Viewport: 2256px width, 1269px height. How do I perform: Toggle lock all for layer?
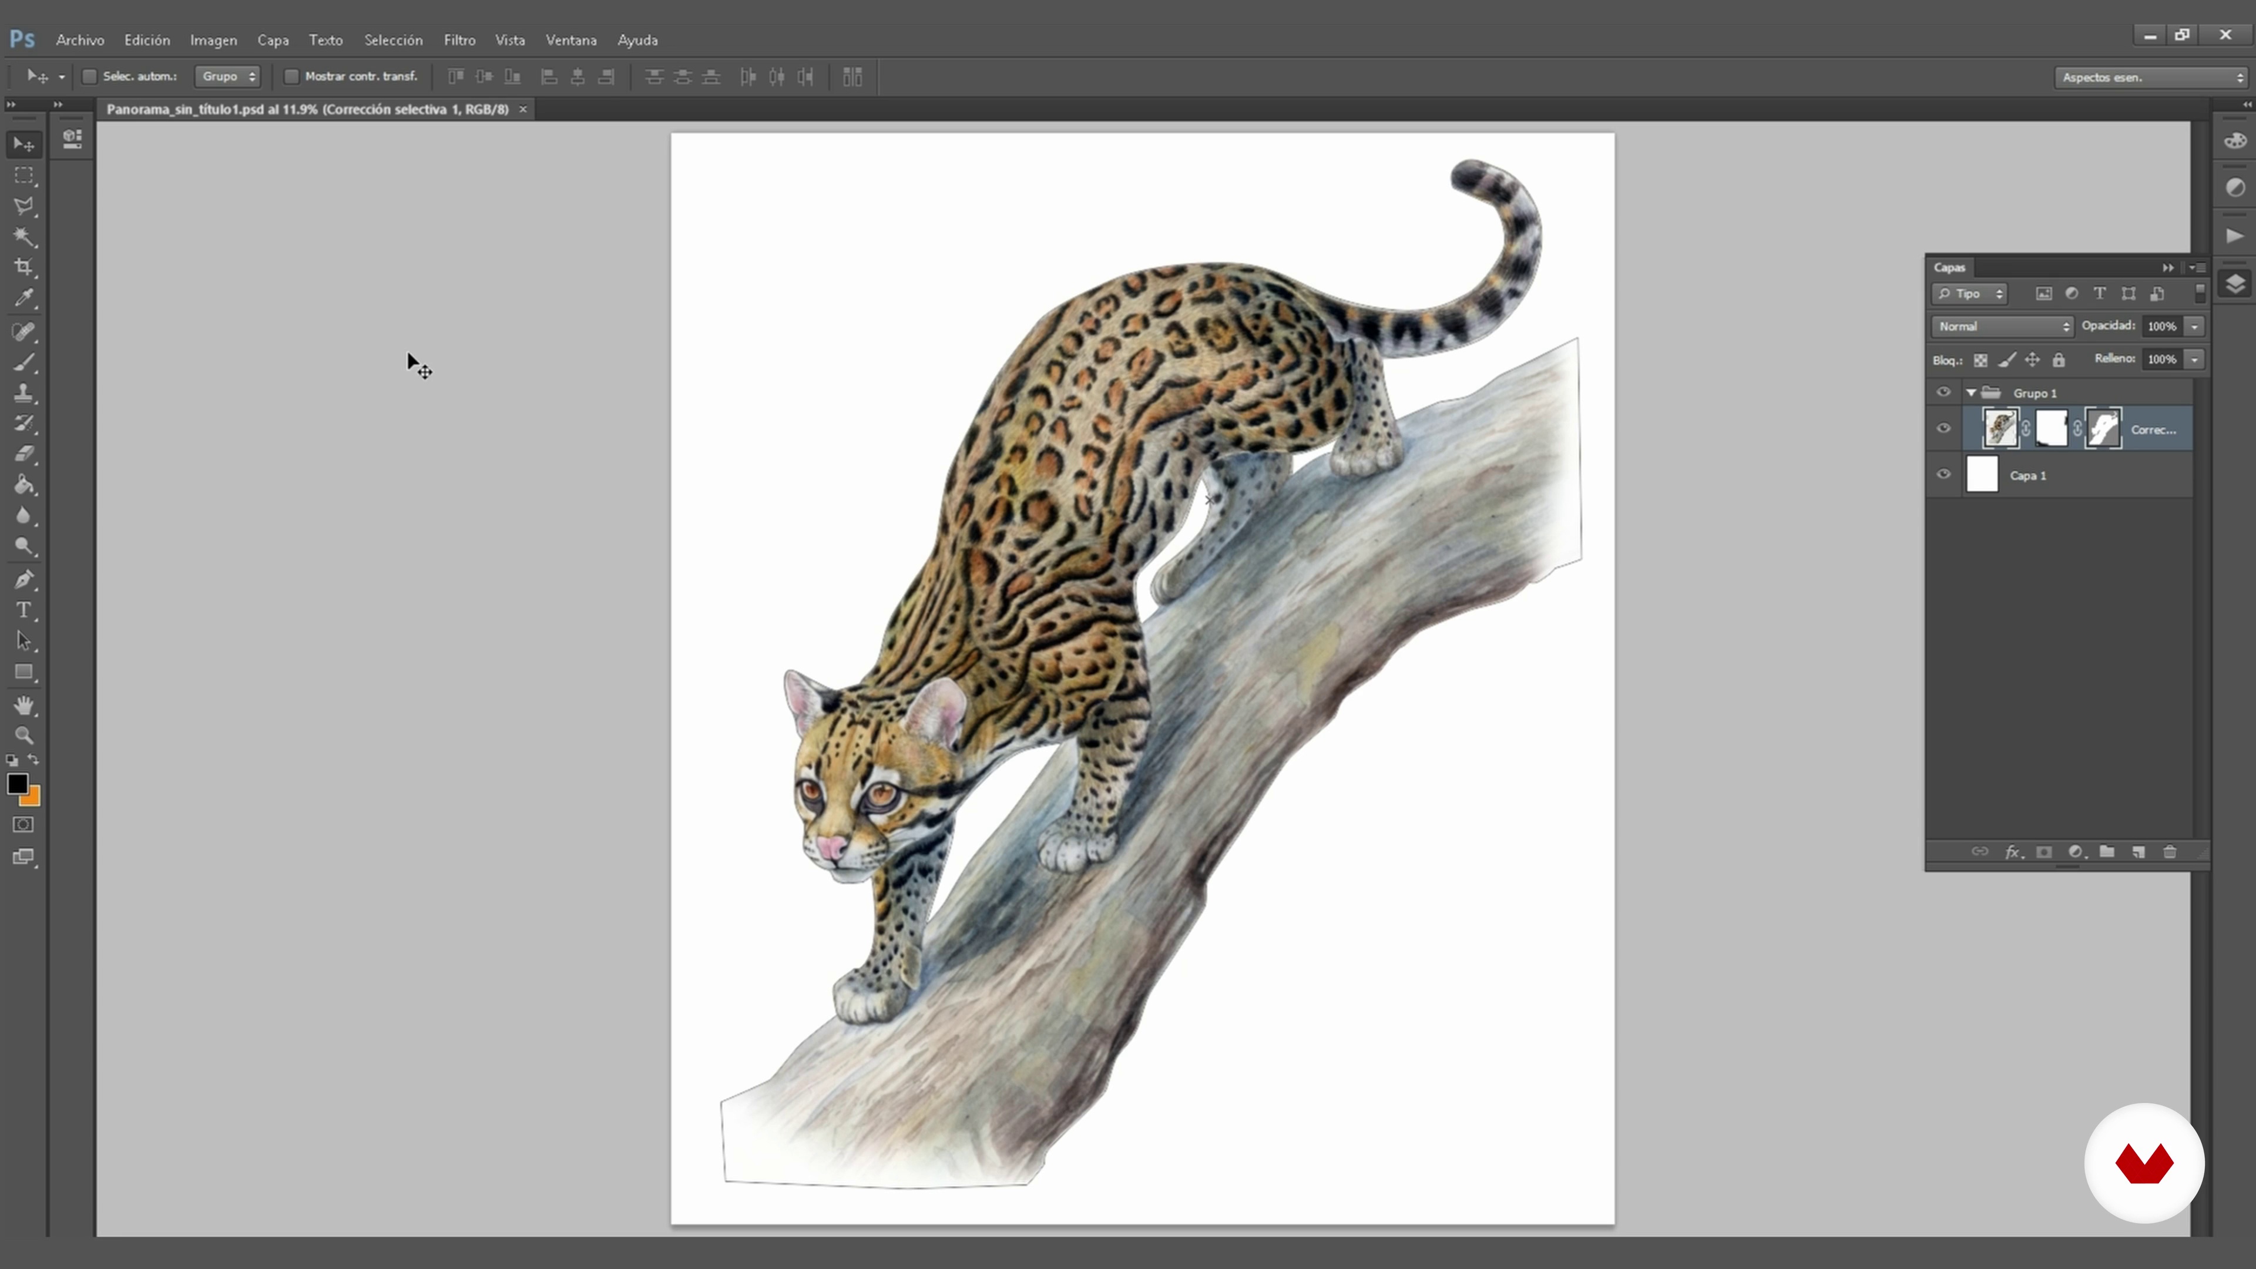tap(2059, 360)
